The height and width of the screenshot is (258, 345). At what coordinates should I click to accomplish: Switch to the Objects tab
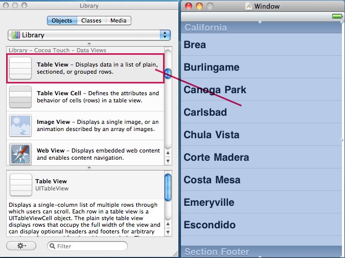(x=62, y=20)
